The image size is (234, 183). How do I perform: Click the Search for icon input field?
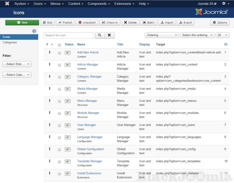pos(69,35)
